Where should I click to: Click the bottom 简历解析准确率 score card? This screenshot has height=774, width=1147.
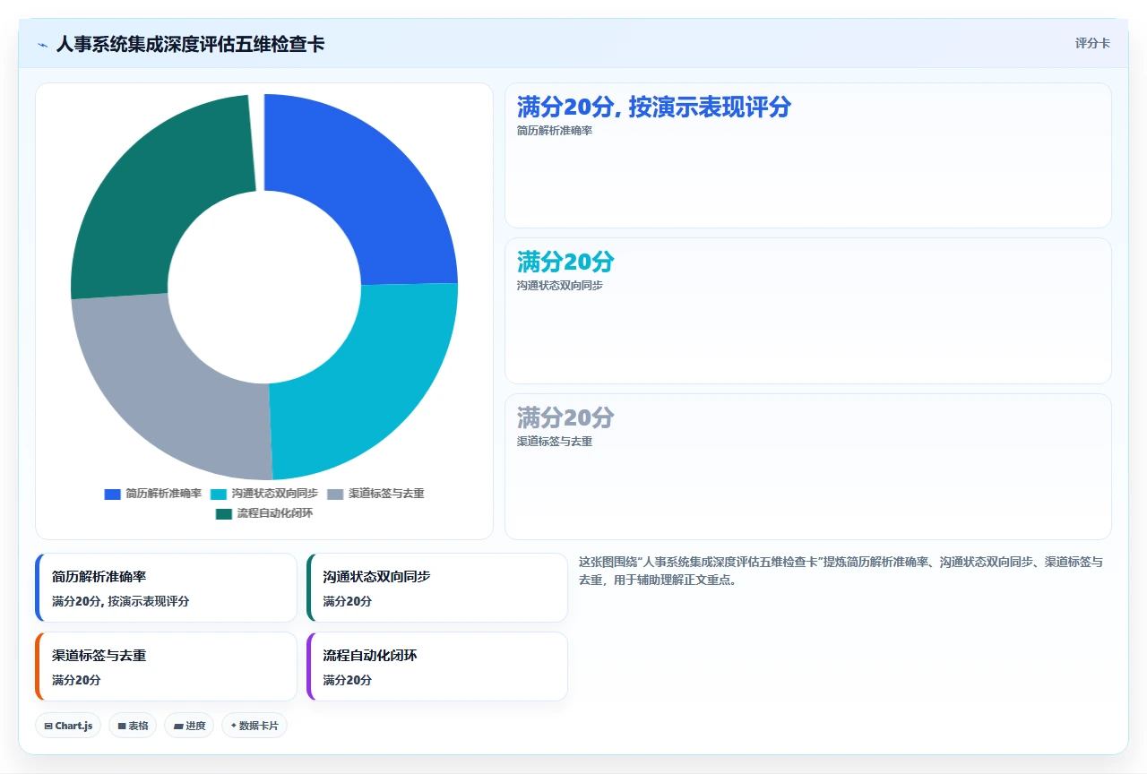tap(166, 588)
